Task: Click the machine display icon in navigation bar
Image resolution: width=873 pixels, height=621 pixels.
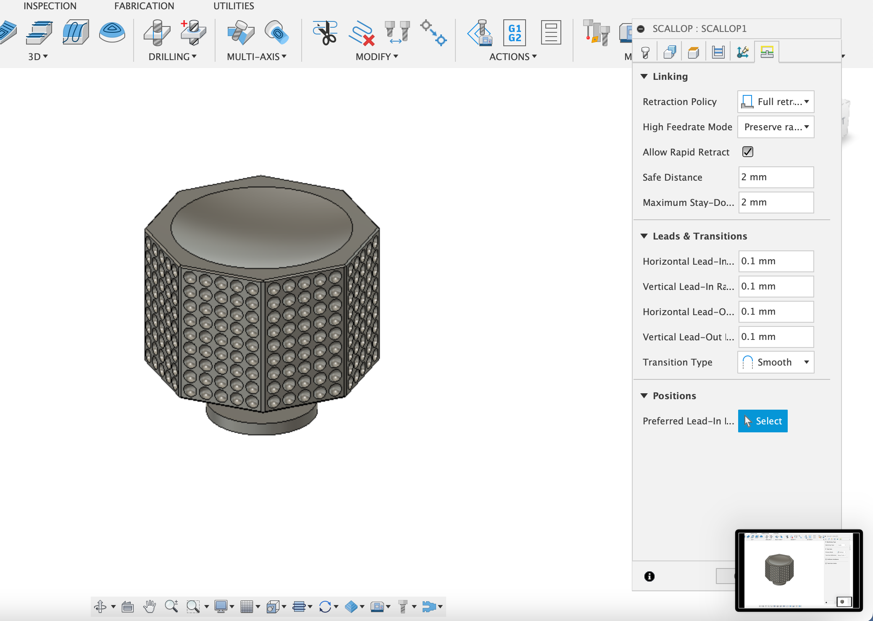Action: [377, 606]
